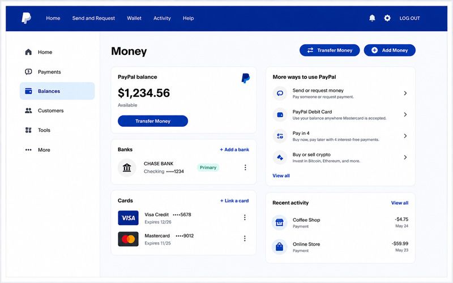Expand Send or request money chevron
The height and width of the screenshot is (283, 453).
(405, 93)
